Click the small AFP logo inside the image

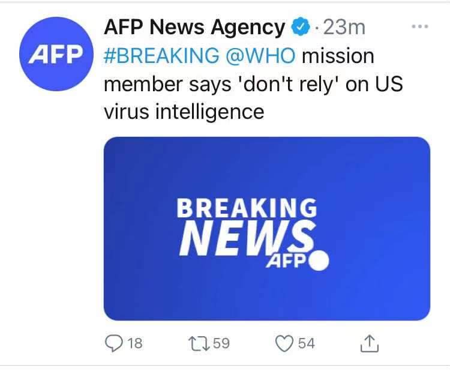[286, 262]
